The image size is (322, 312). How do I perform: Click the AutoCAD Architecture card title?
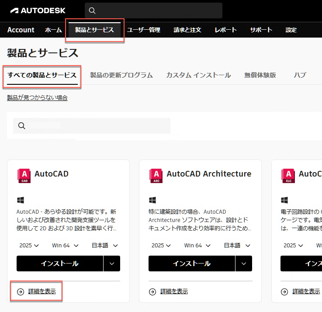coord(209,174)
